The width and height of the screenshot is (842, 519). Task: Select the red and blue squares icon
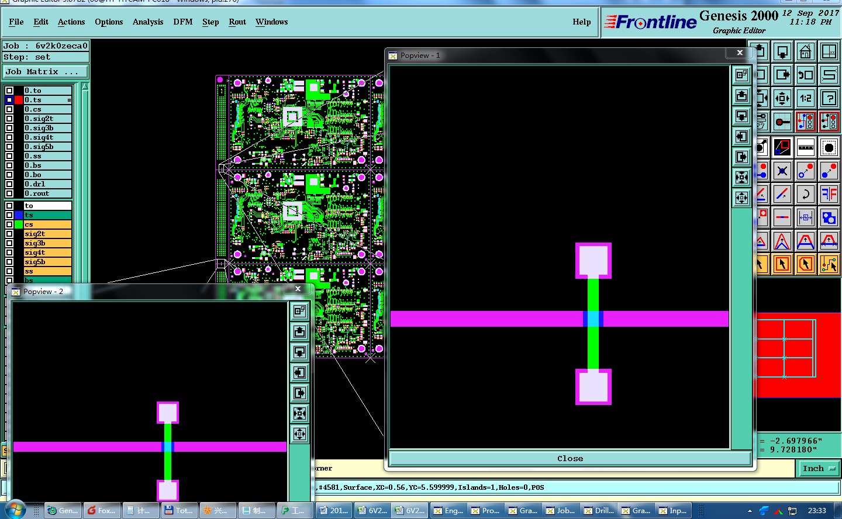[x=782, y=147]
